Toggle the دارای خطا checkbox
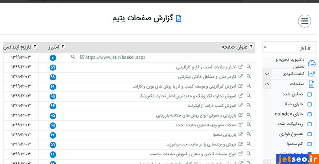 [x=309, y=104]
